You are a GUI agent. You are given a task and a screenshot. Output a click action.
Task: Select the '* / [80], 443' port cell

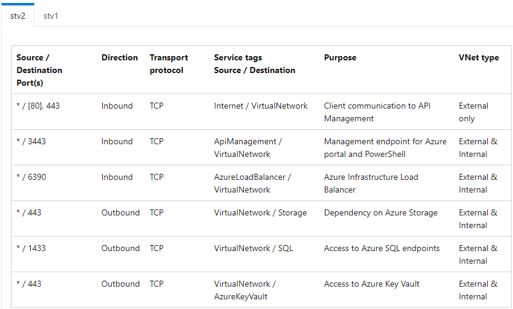(38, 106)
